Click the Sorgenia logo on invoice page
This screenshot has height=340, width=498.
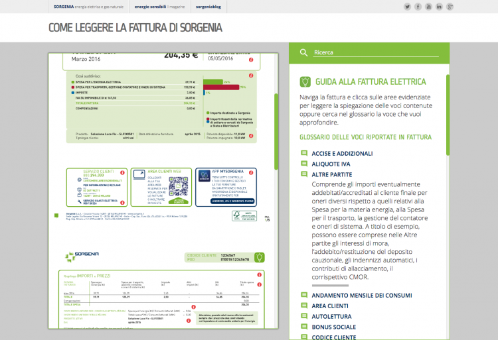82,256
